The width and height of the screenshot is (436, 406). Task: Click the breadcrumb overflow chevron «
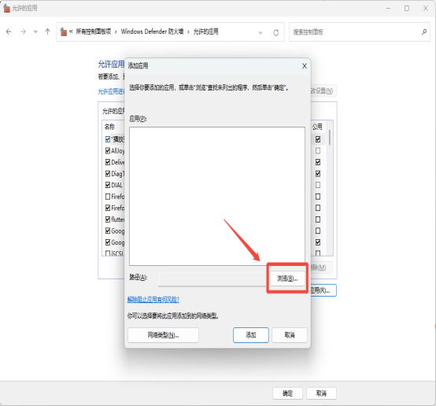click(x=71, y=31)
